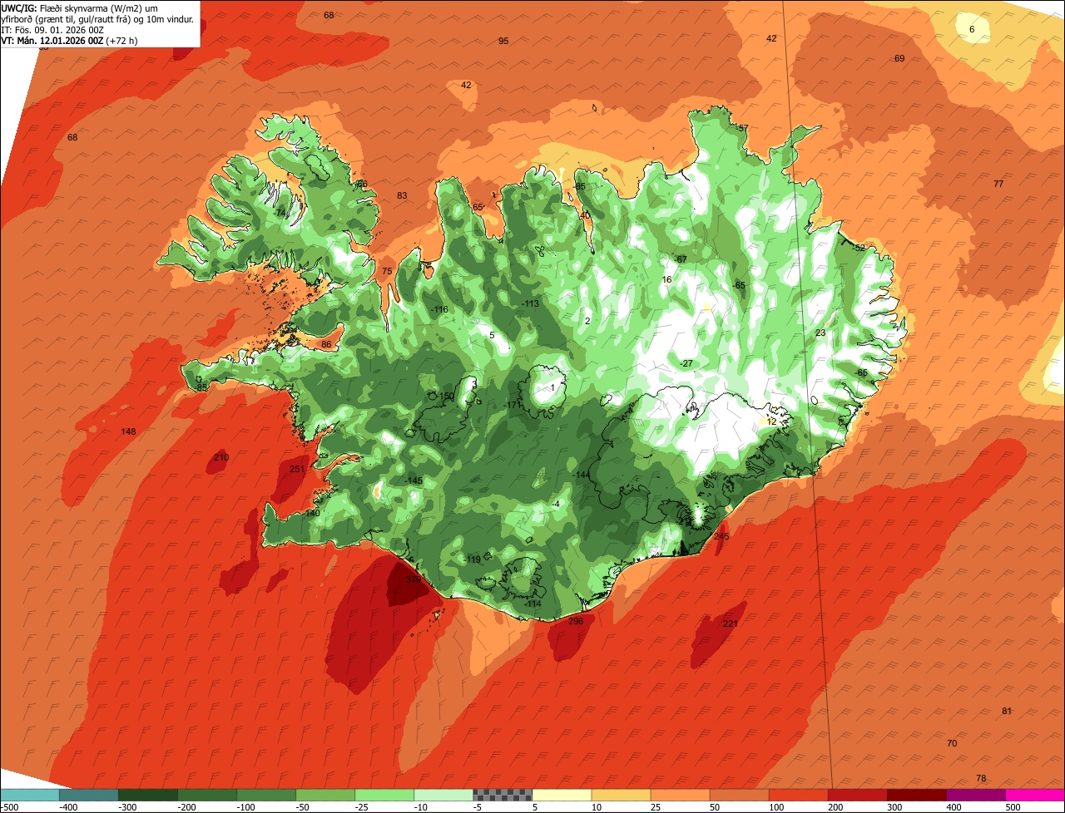Click the value 140 near Reykjanes peninsula

point(313,513)
